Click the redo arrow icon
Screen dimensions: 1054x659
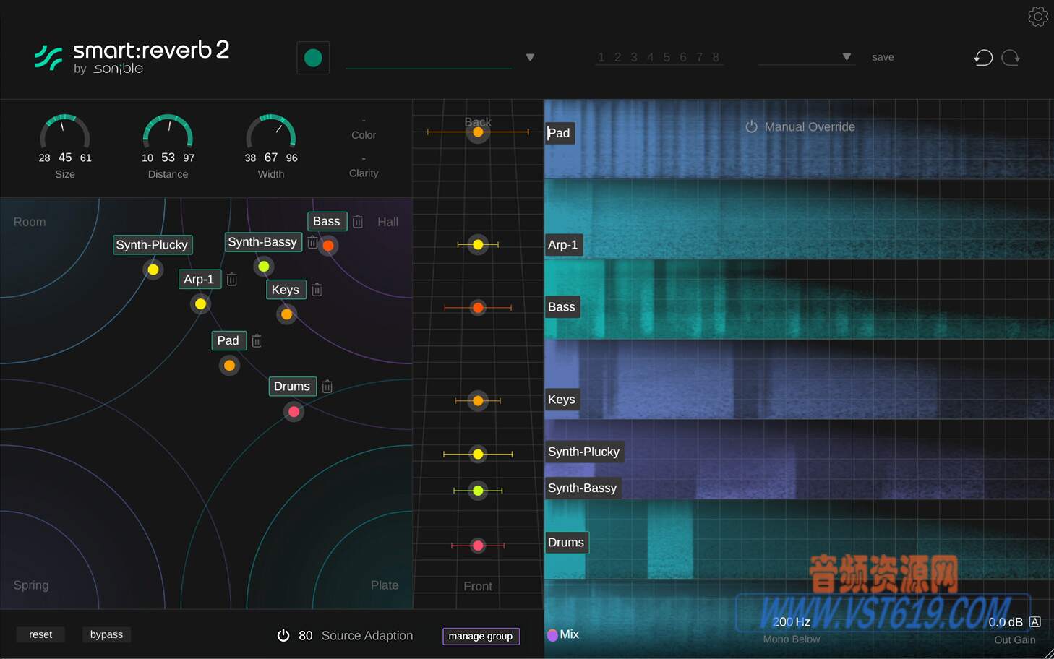pos(1011,58)
